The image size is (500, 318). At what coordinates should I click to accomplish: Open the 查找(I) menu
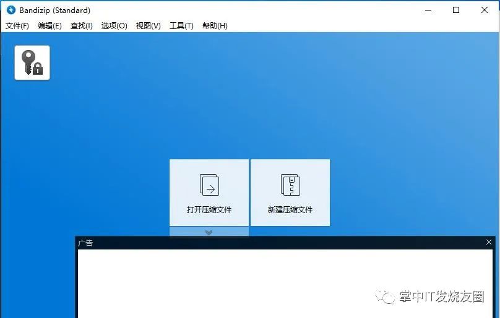pos(82,26)
